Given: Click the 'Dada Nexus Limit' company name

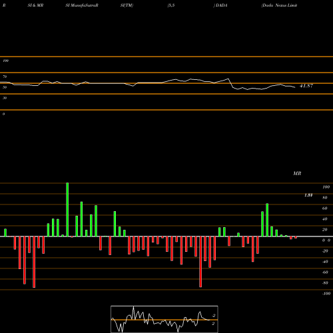Looking at the screenshot, I should (x=279, y=5).
